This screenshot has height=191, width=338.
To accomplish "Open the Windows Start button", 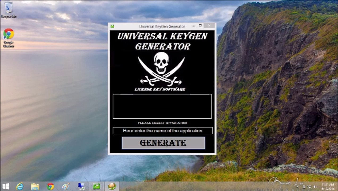I will pos(6,186).
